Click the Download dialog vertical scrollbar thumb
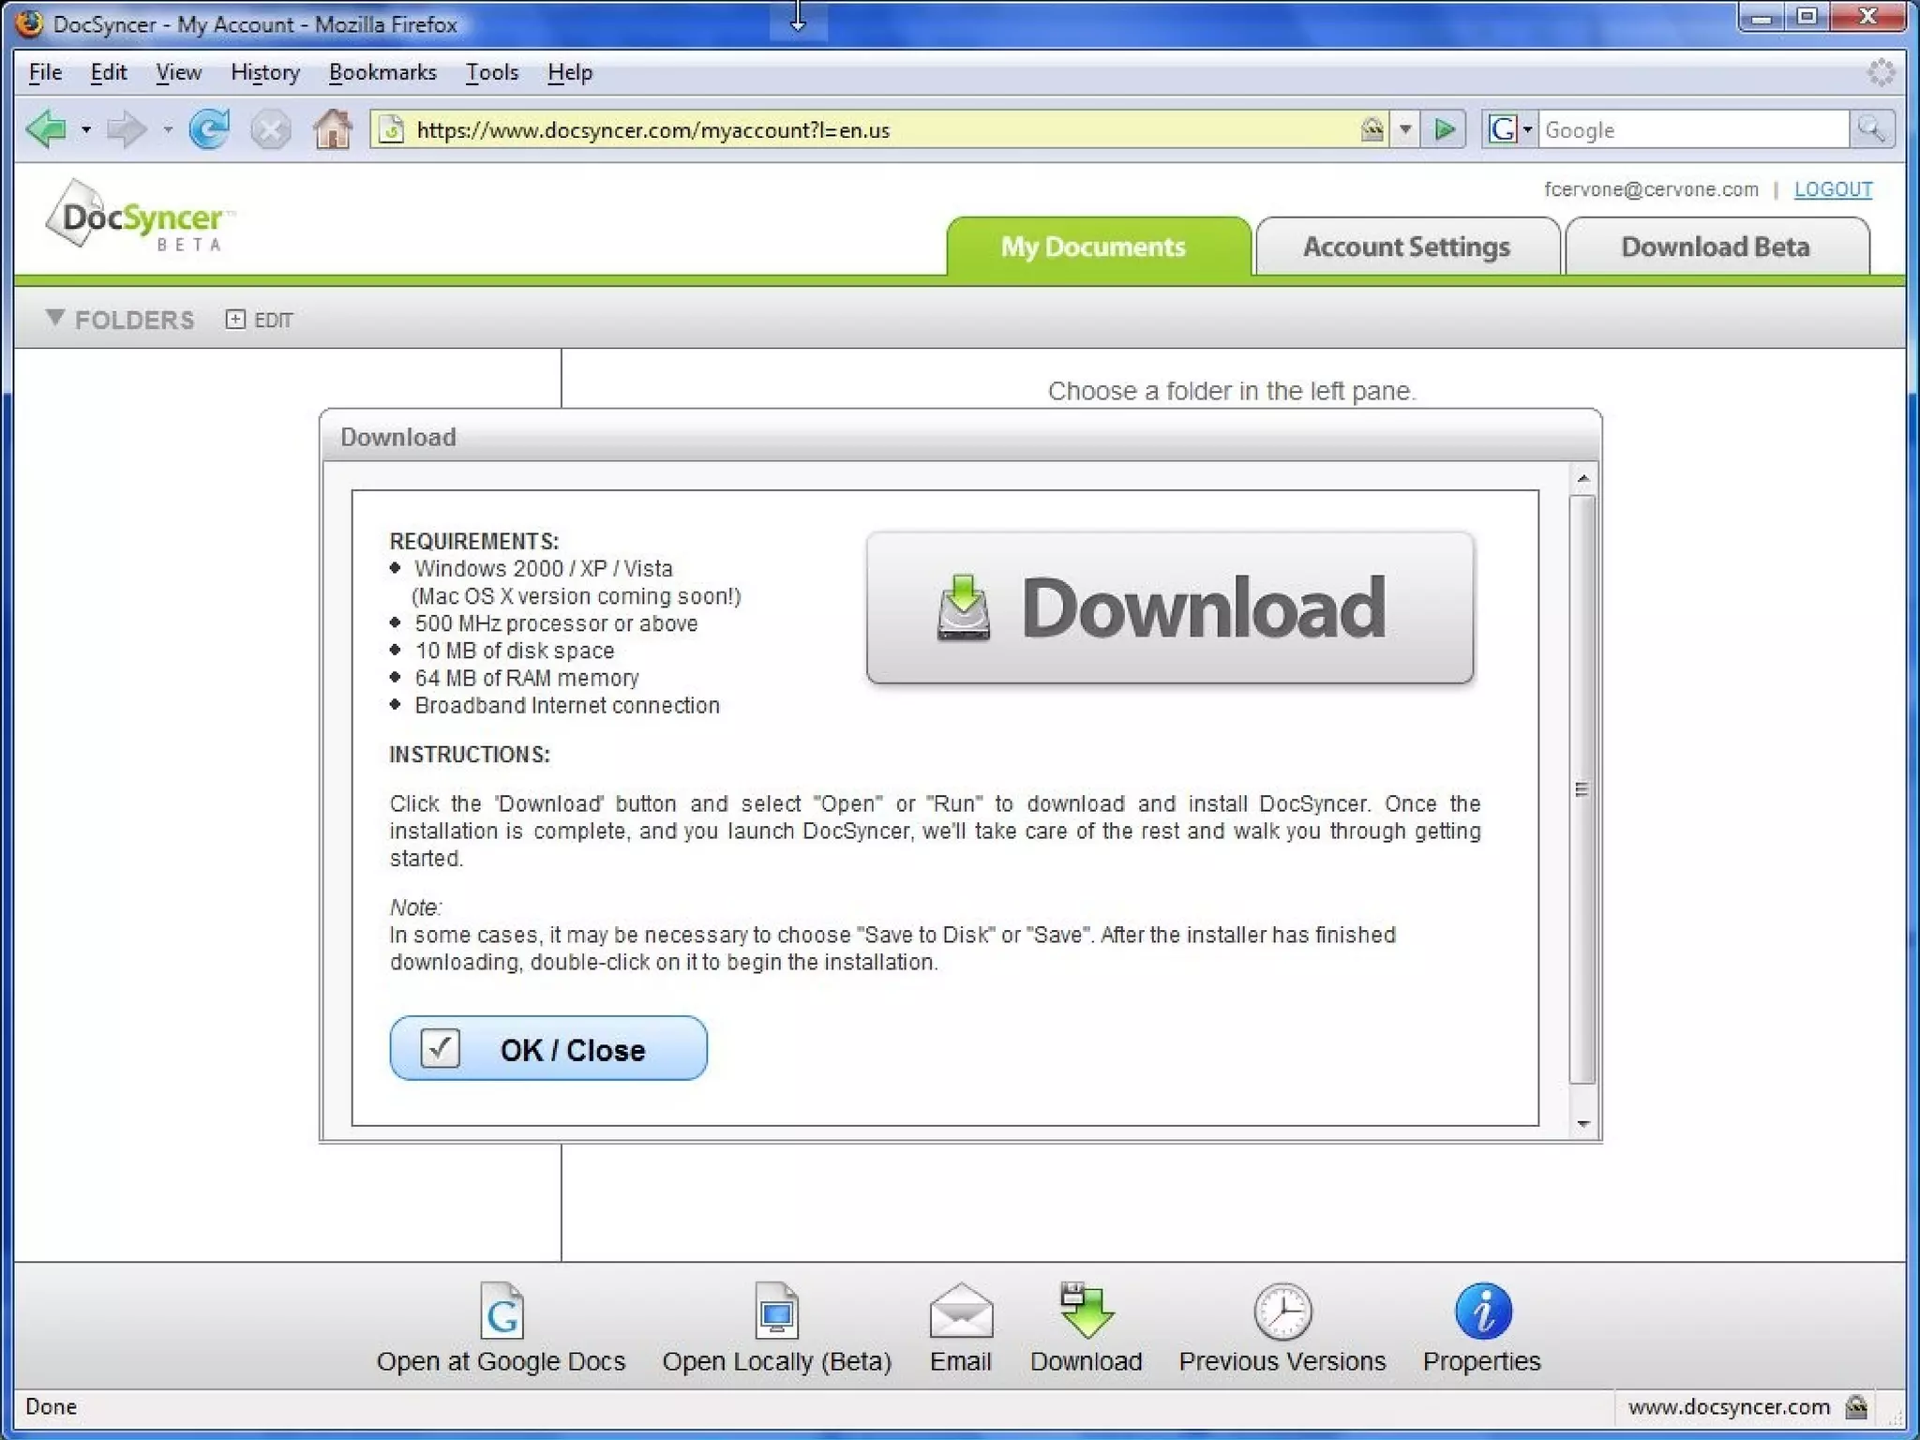1920x1440 pixels. click(x=1582, y=789)
